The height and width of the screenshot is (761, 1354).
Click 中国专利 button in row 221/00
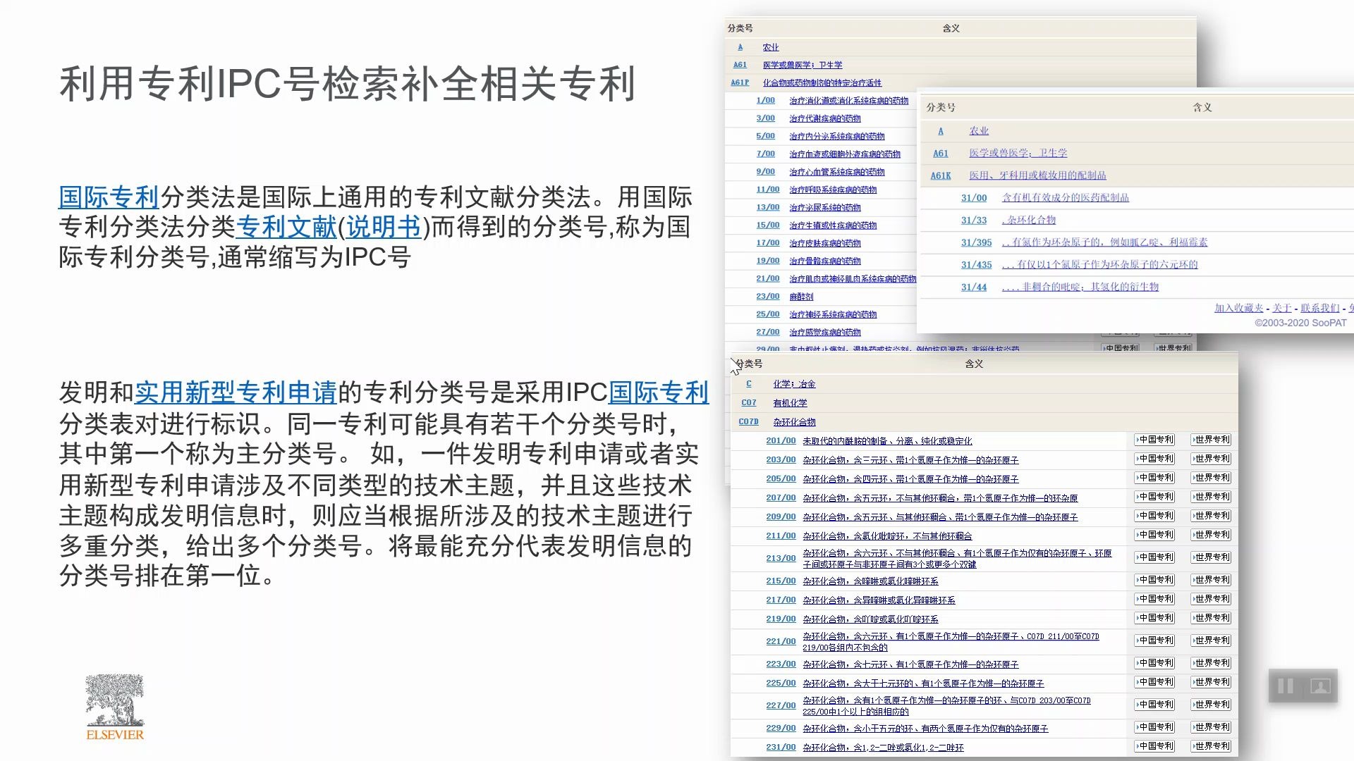point(1154,641)
